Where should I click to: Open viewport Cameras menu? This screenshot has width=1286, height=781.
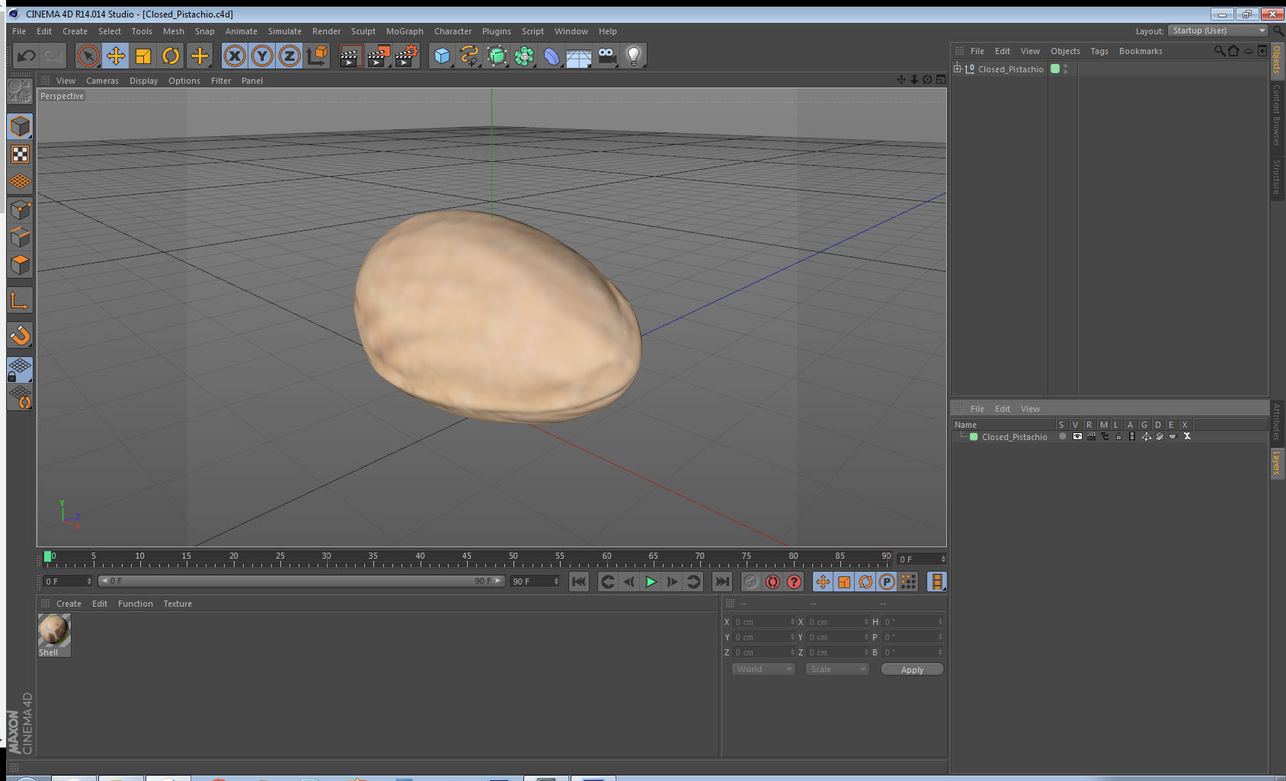click(x=102, y=81)
